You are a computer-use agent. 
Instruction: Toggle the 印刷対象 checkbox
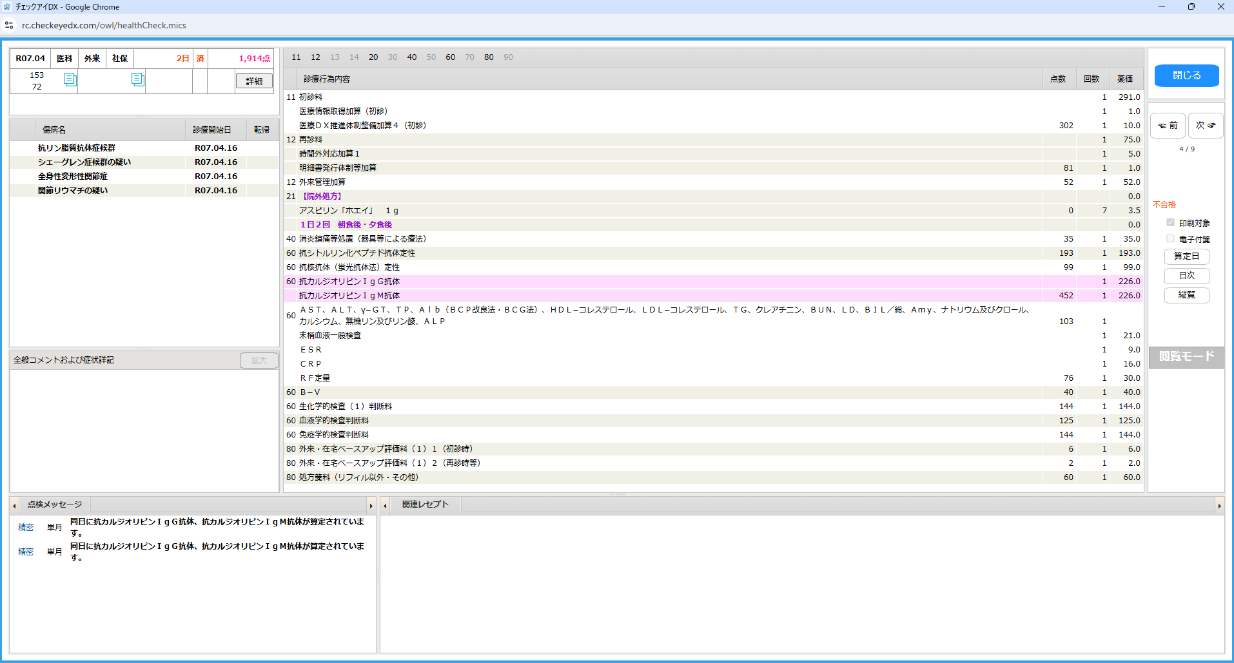(1170, 223)
